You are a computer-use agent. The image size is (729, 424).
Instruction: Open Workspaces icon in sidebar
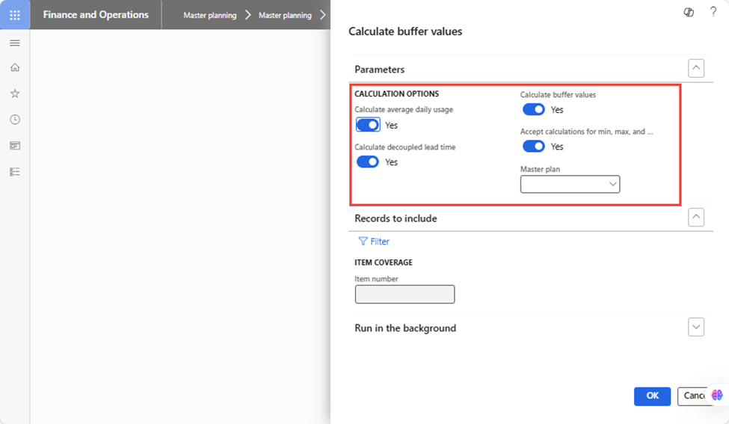pyautogui.click(x=15, y=146)
